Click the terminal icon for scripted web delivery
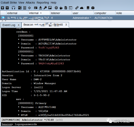This screenshot has height=127, width=134. pyautogui.click(x=70, y=8)
